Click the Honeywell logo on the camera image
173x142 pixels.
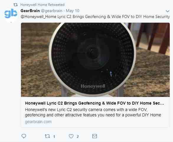pos(93,86)
